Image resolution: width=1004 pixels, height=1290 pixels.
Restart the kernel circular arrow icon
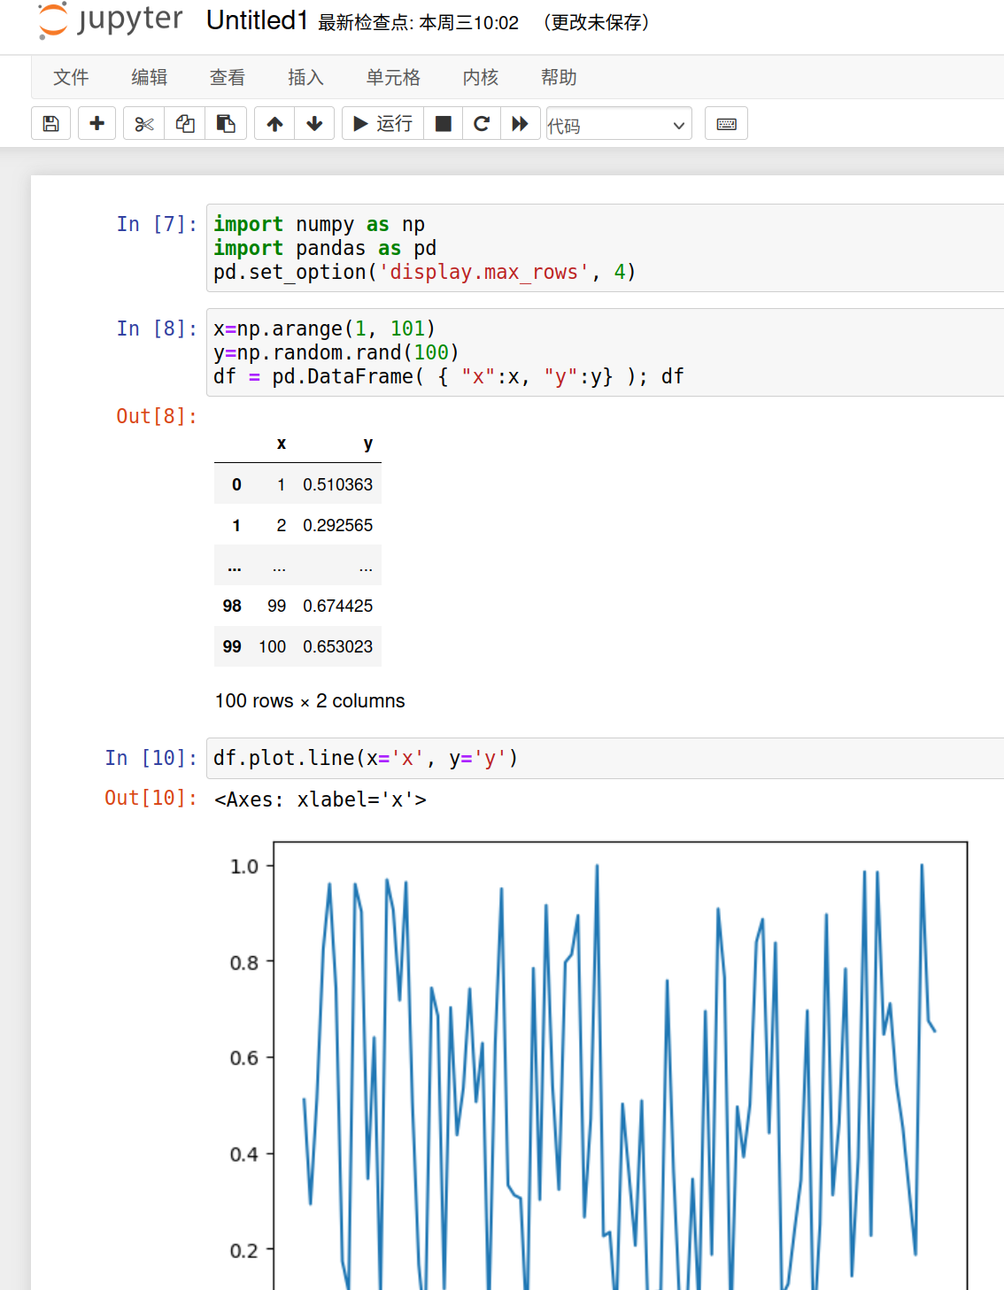pyautogui.click(x=482, y=124)
